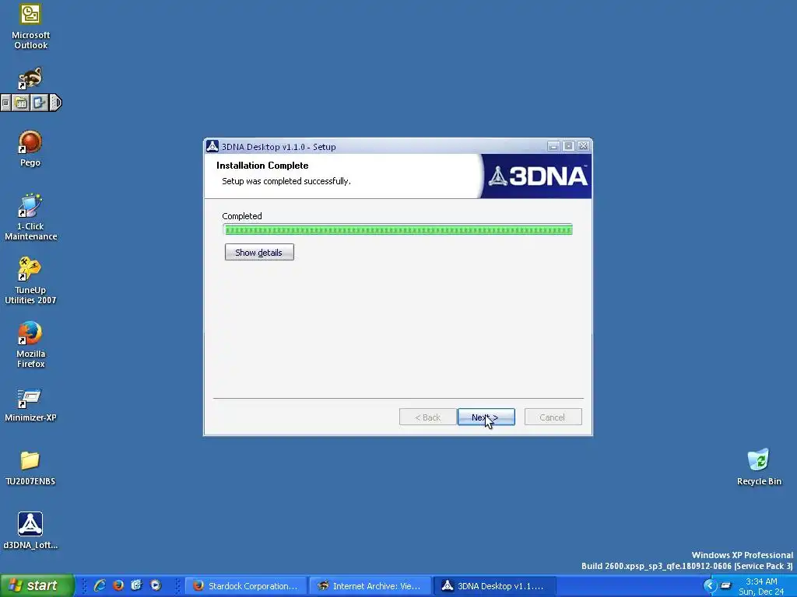Click the taskbar clock showing 3:34 AM

[761, 581]
